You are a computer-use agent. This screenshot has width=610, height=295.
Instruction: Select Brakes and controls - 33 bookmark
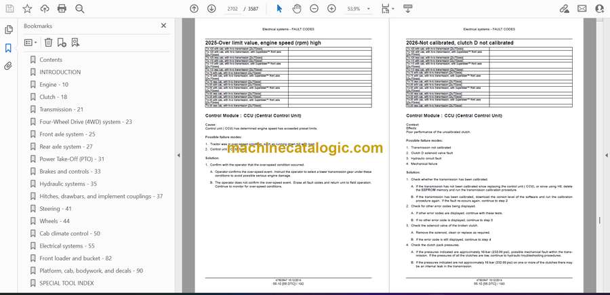(70, 172)
